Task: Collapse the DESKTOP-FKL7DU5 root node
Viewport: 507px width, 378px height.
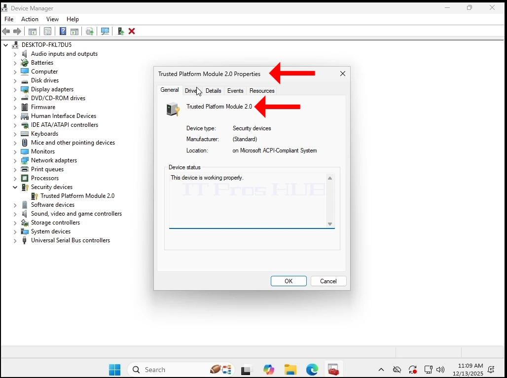Action: (6, 45)
